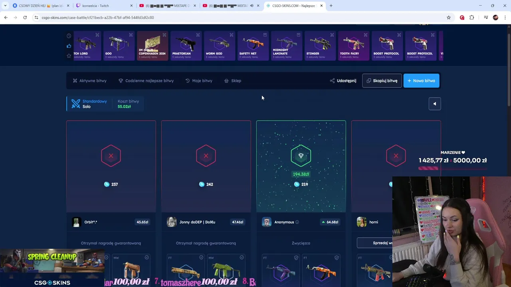Click Jonny doDEP's red X hexagon
The image size is (511, 287).
click(x=206, y=156)
